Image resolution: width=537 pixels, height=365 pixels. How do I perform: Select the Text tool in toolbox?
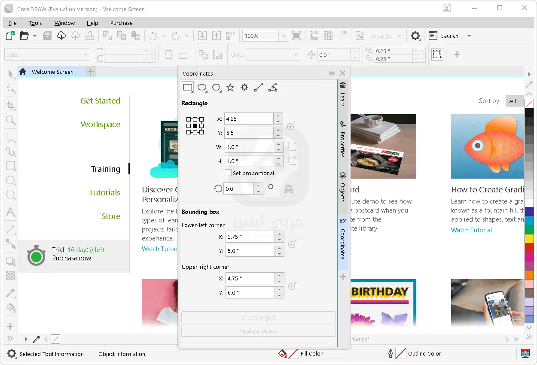click(x=11, y=212)
